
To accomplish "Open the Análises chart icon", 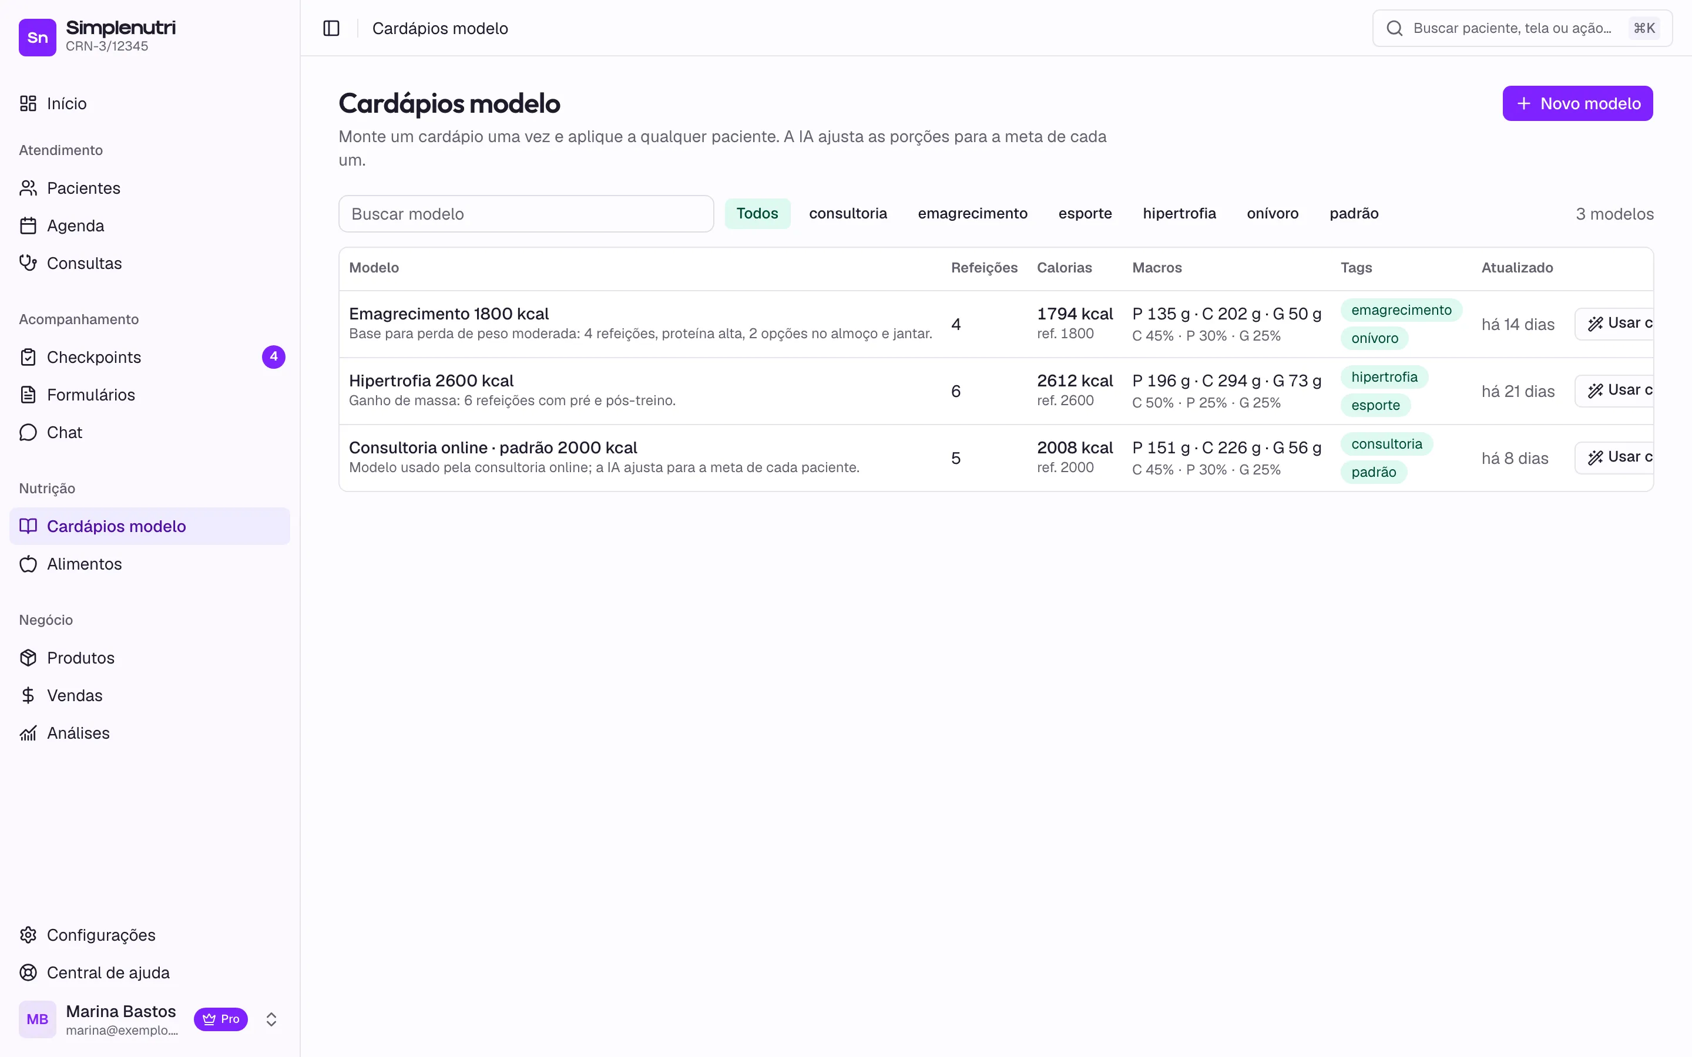I will point(28,733).
